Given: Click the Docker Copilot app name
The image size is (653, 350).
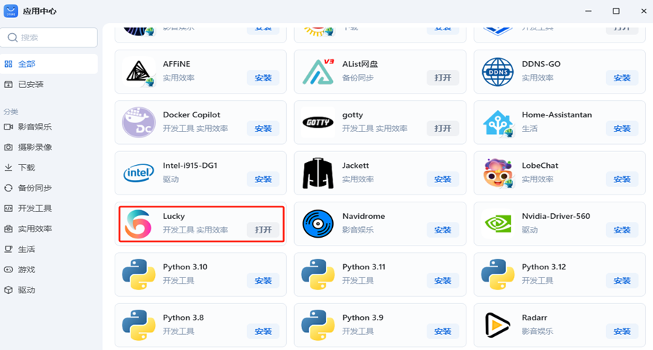Looking at the screenshot, I should coord(192,115).
